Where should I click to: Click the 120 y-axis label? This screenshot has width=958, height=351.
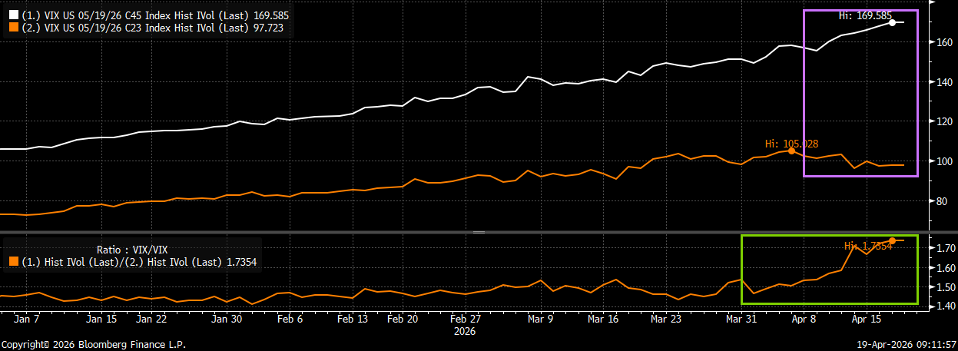click(945, 121)
